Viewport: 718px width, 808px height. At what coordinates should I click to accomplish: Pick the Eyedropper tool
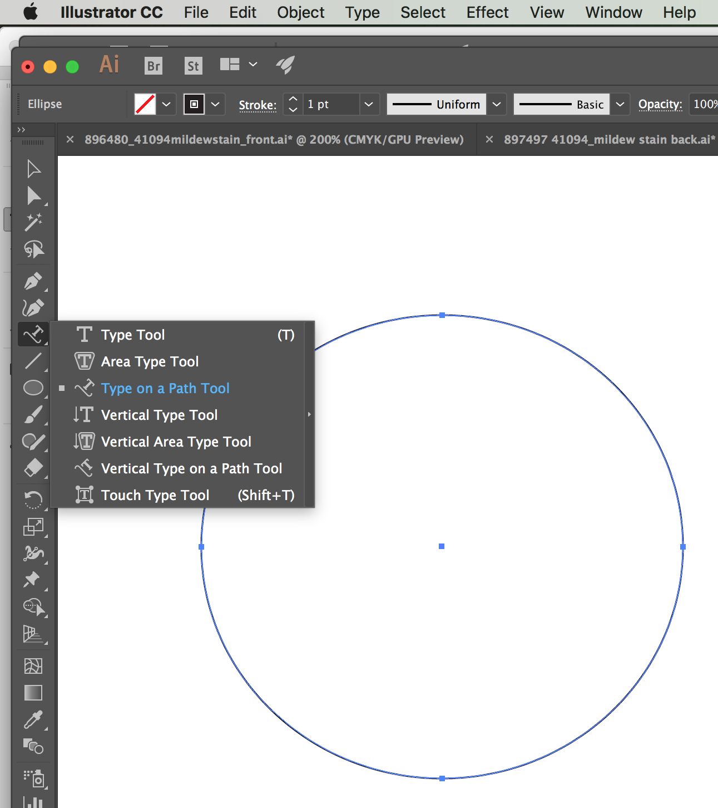click(x=33, y=719)
